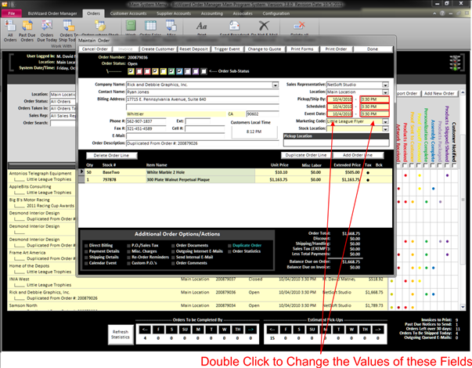472x368 pixels.
Task: Click the Order Search field
Action: pyautogui.click(x=63, y=123)
